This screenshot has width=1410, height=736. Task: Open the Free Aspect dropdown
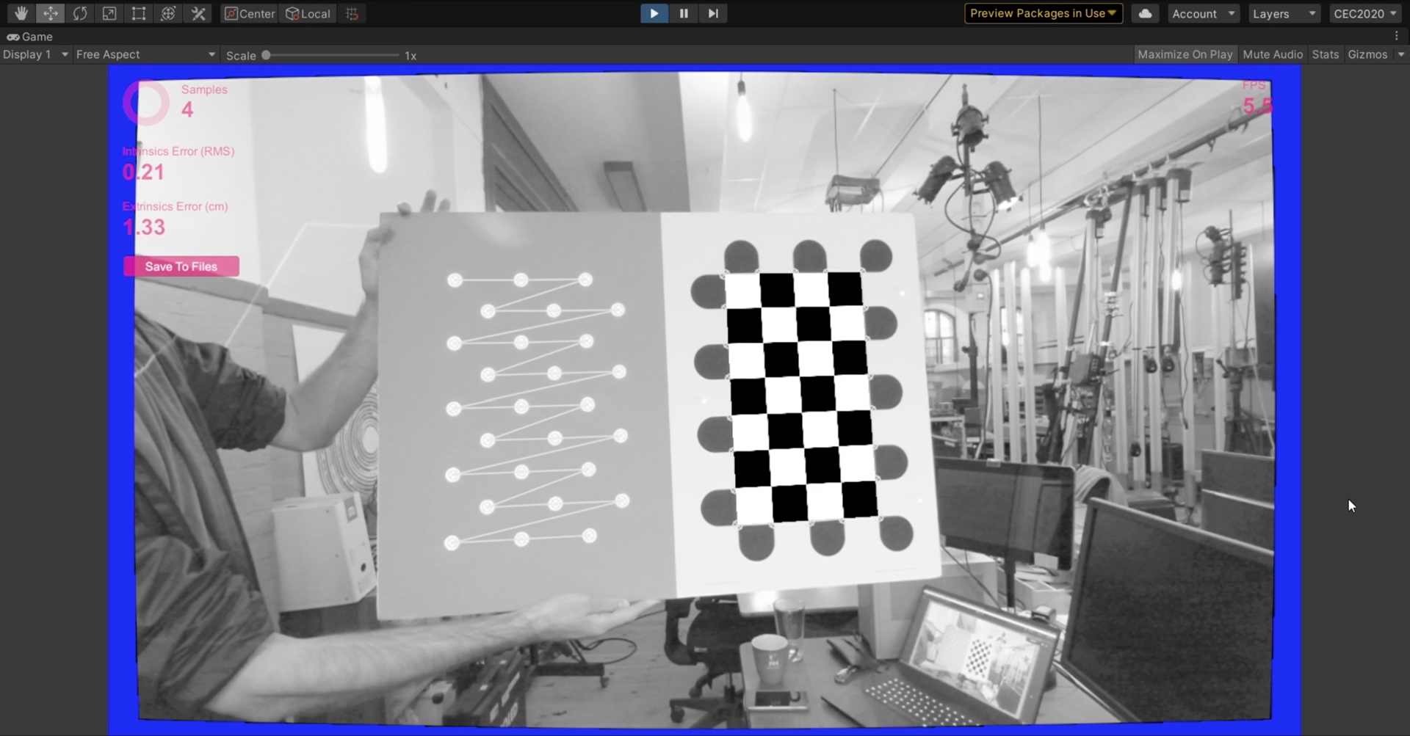pos(145,54)
